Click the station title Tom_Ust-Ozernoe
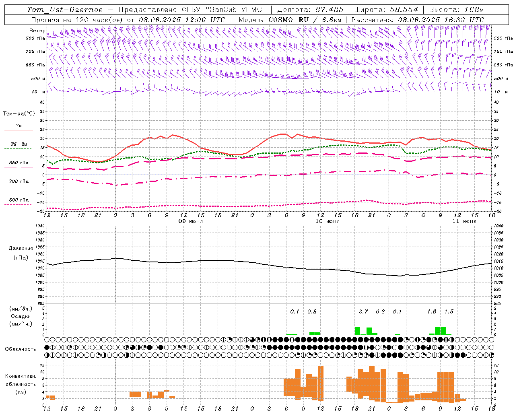515x412 pixels. [x=65, y=10]
